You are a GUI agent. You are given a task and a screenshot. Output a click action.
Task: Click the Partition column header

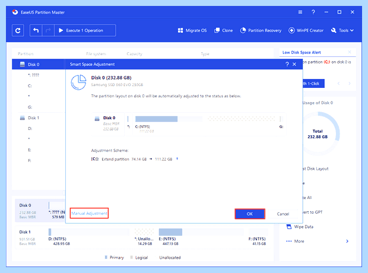(26, 54)
